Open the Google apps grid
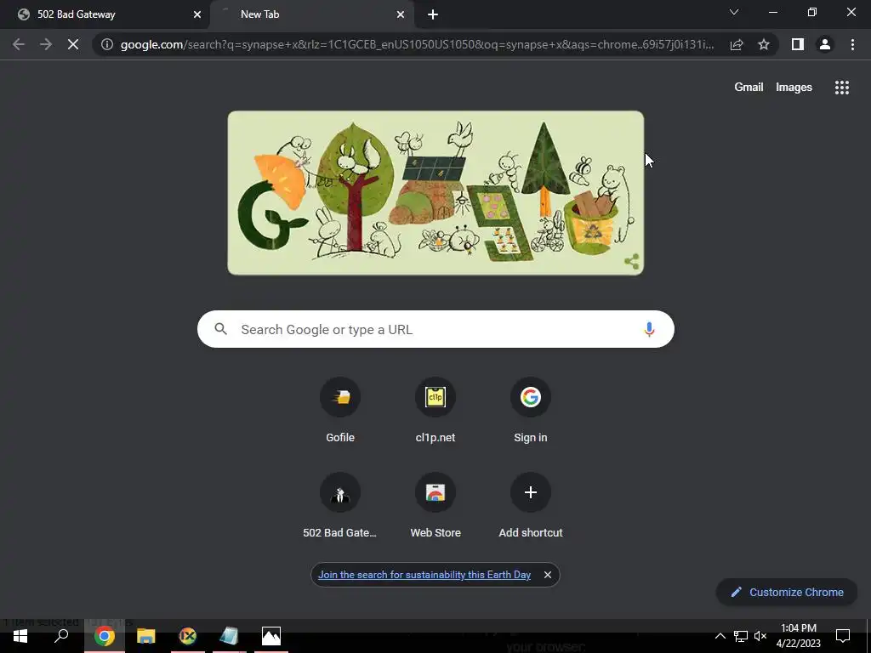Image resolution: width=871 pixels, height=653 pixels. (841, 88)
